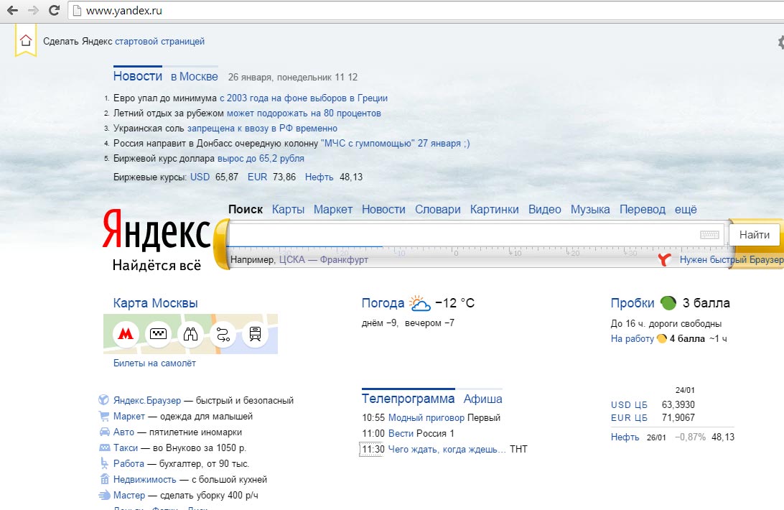Switch to the в Москве news tab
Image resolution: width=784 pixels, height=510 pixels.
[194, 77]
